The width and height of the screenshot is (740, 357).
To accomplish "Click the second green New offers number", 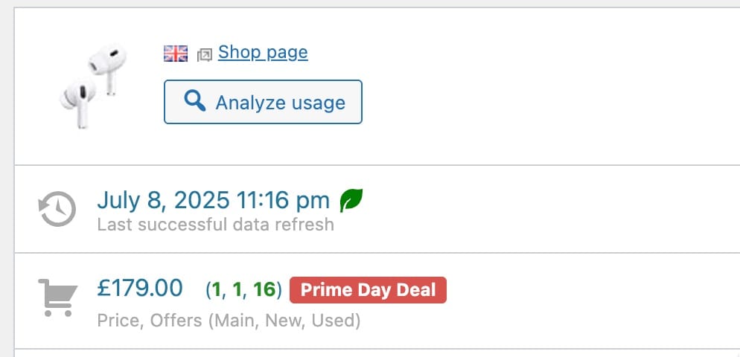I will click(237, 290).
